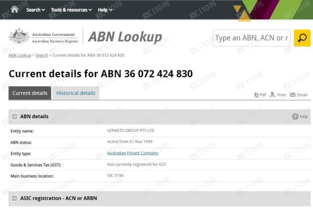Click the yellow magnifier search button
This screenshot has height=208, width=313.
pyautogui.click(x=302, y=38)
